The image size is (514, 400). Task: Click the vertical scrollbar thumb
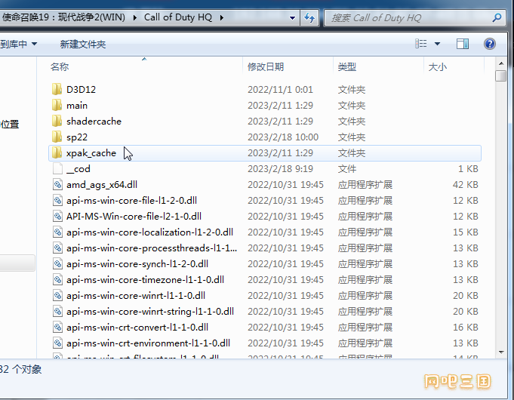point(501,75)
